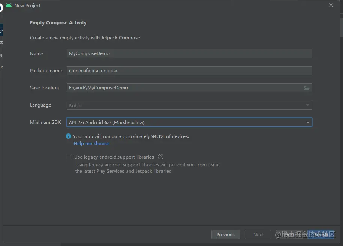Click the Name label
This screenshot has height=246, width=343.
tap(36, 54)
